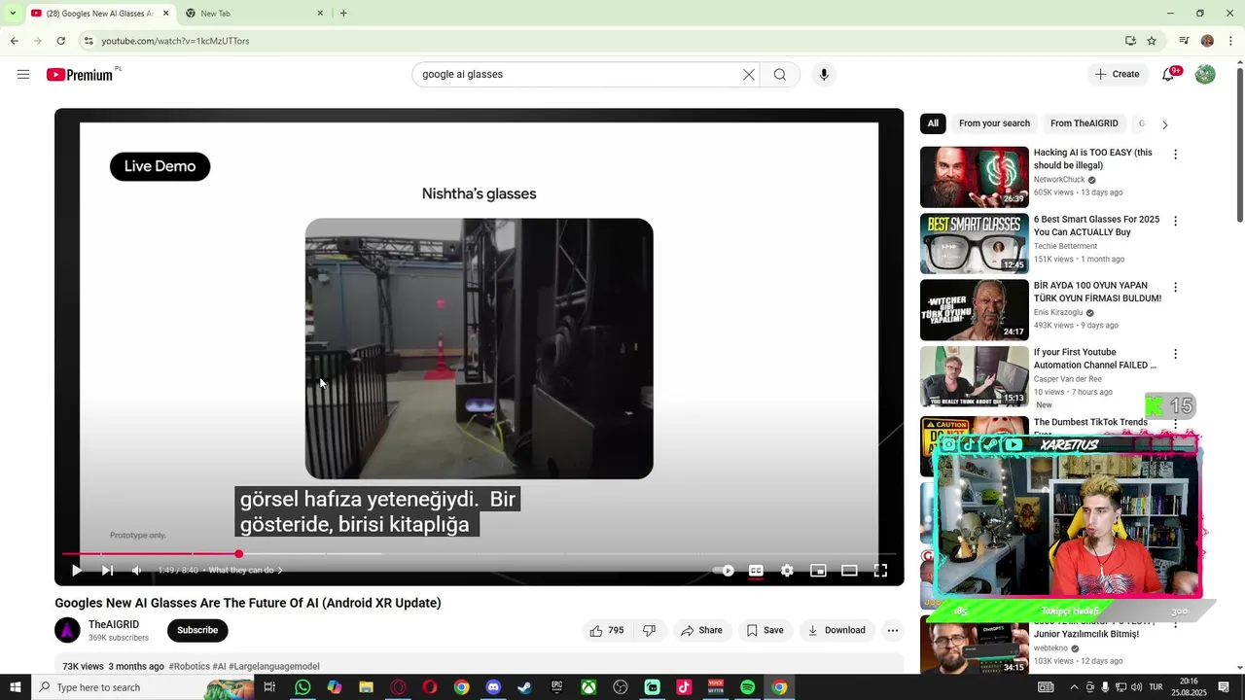Open options for 6 Best Smart Glasses video

[x=1175, y=221]
